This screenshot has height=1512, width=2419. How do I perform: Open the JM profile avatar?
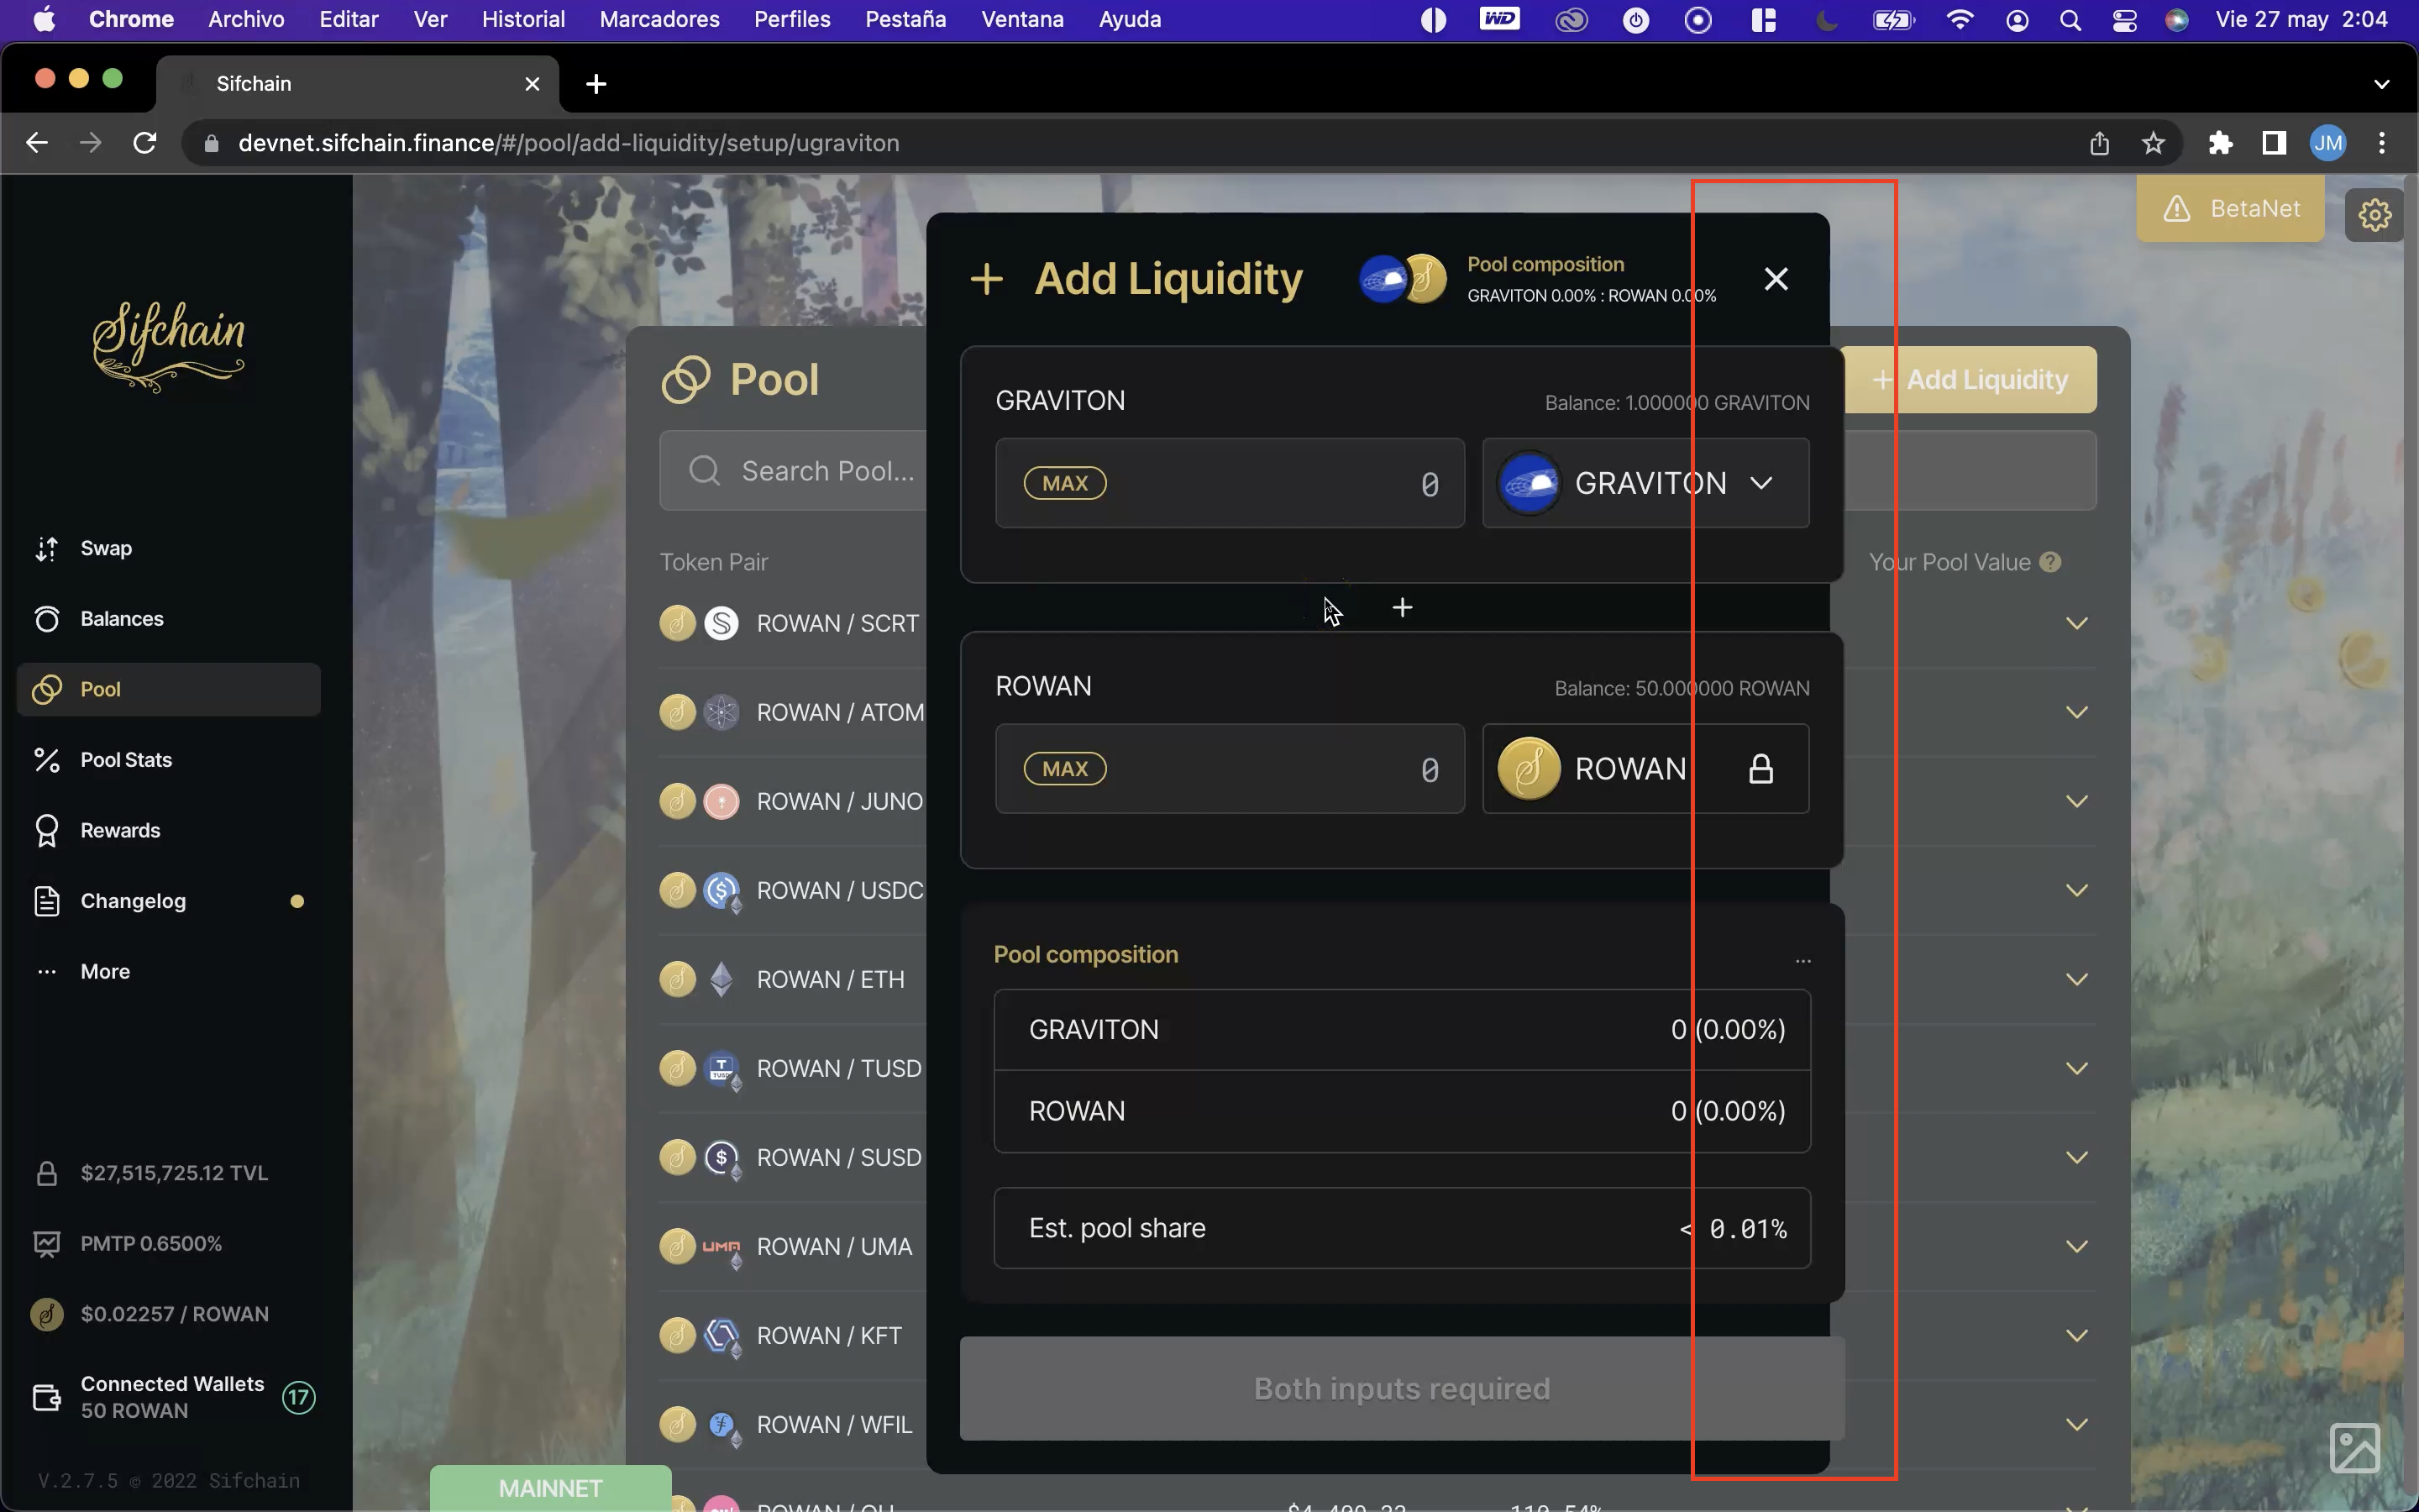(2327, 143)
